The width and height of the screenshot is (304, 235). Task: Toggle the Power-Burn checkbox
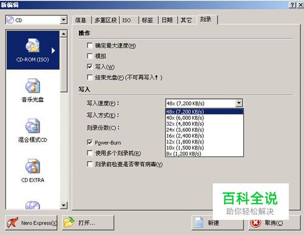pyautogui.click(x=89, y=143)
